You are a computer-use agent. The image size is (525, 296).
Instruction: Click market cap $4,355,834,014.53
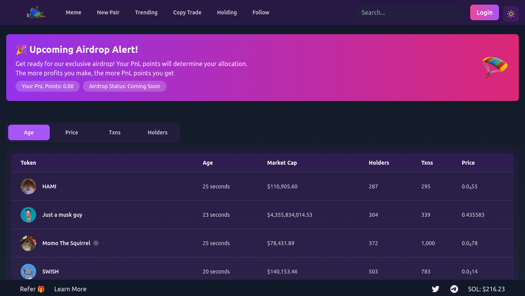(290, 215)
